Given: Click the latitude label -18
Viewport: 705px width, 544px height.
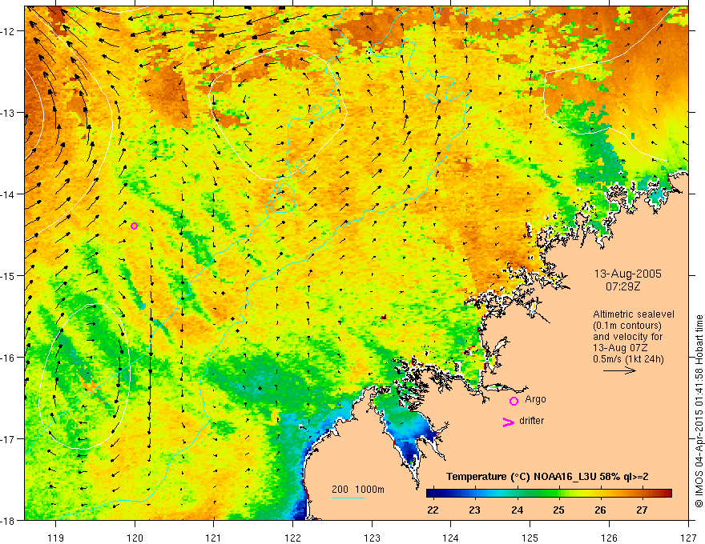Looking at the screenshot, I should tap(9, 521).
